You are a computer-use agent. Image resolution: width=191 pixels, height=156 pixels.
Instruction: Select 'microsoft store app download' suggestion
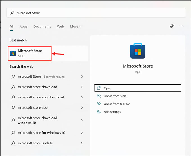pyautogui.click(x=48, y=97)
